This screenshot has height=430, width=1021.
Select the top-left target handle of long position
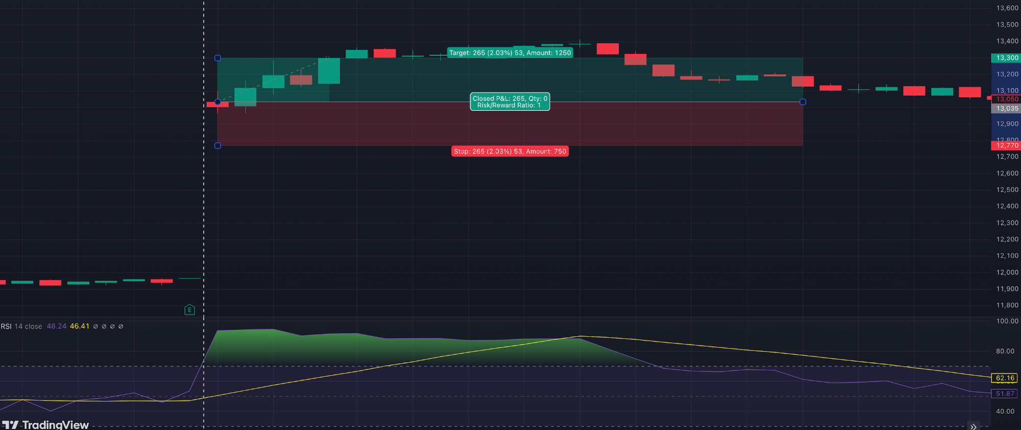tap(217, 58)
